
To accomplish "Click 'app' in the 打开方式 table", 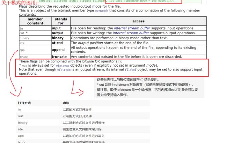I will [x=21, y=136].
